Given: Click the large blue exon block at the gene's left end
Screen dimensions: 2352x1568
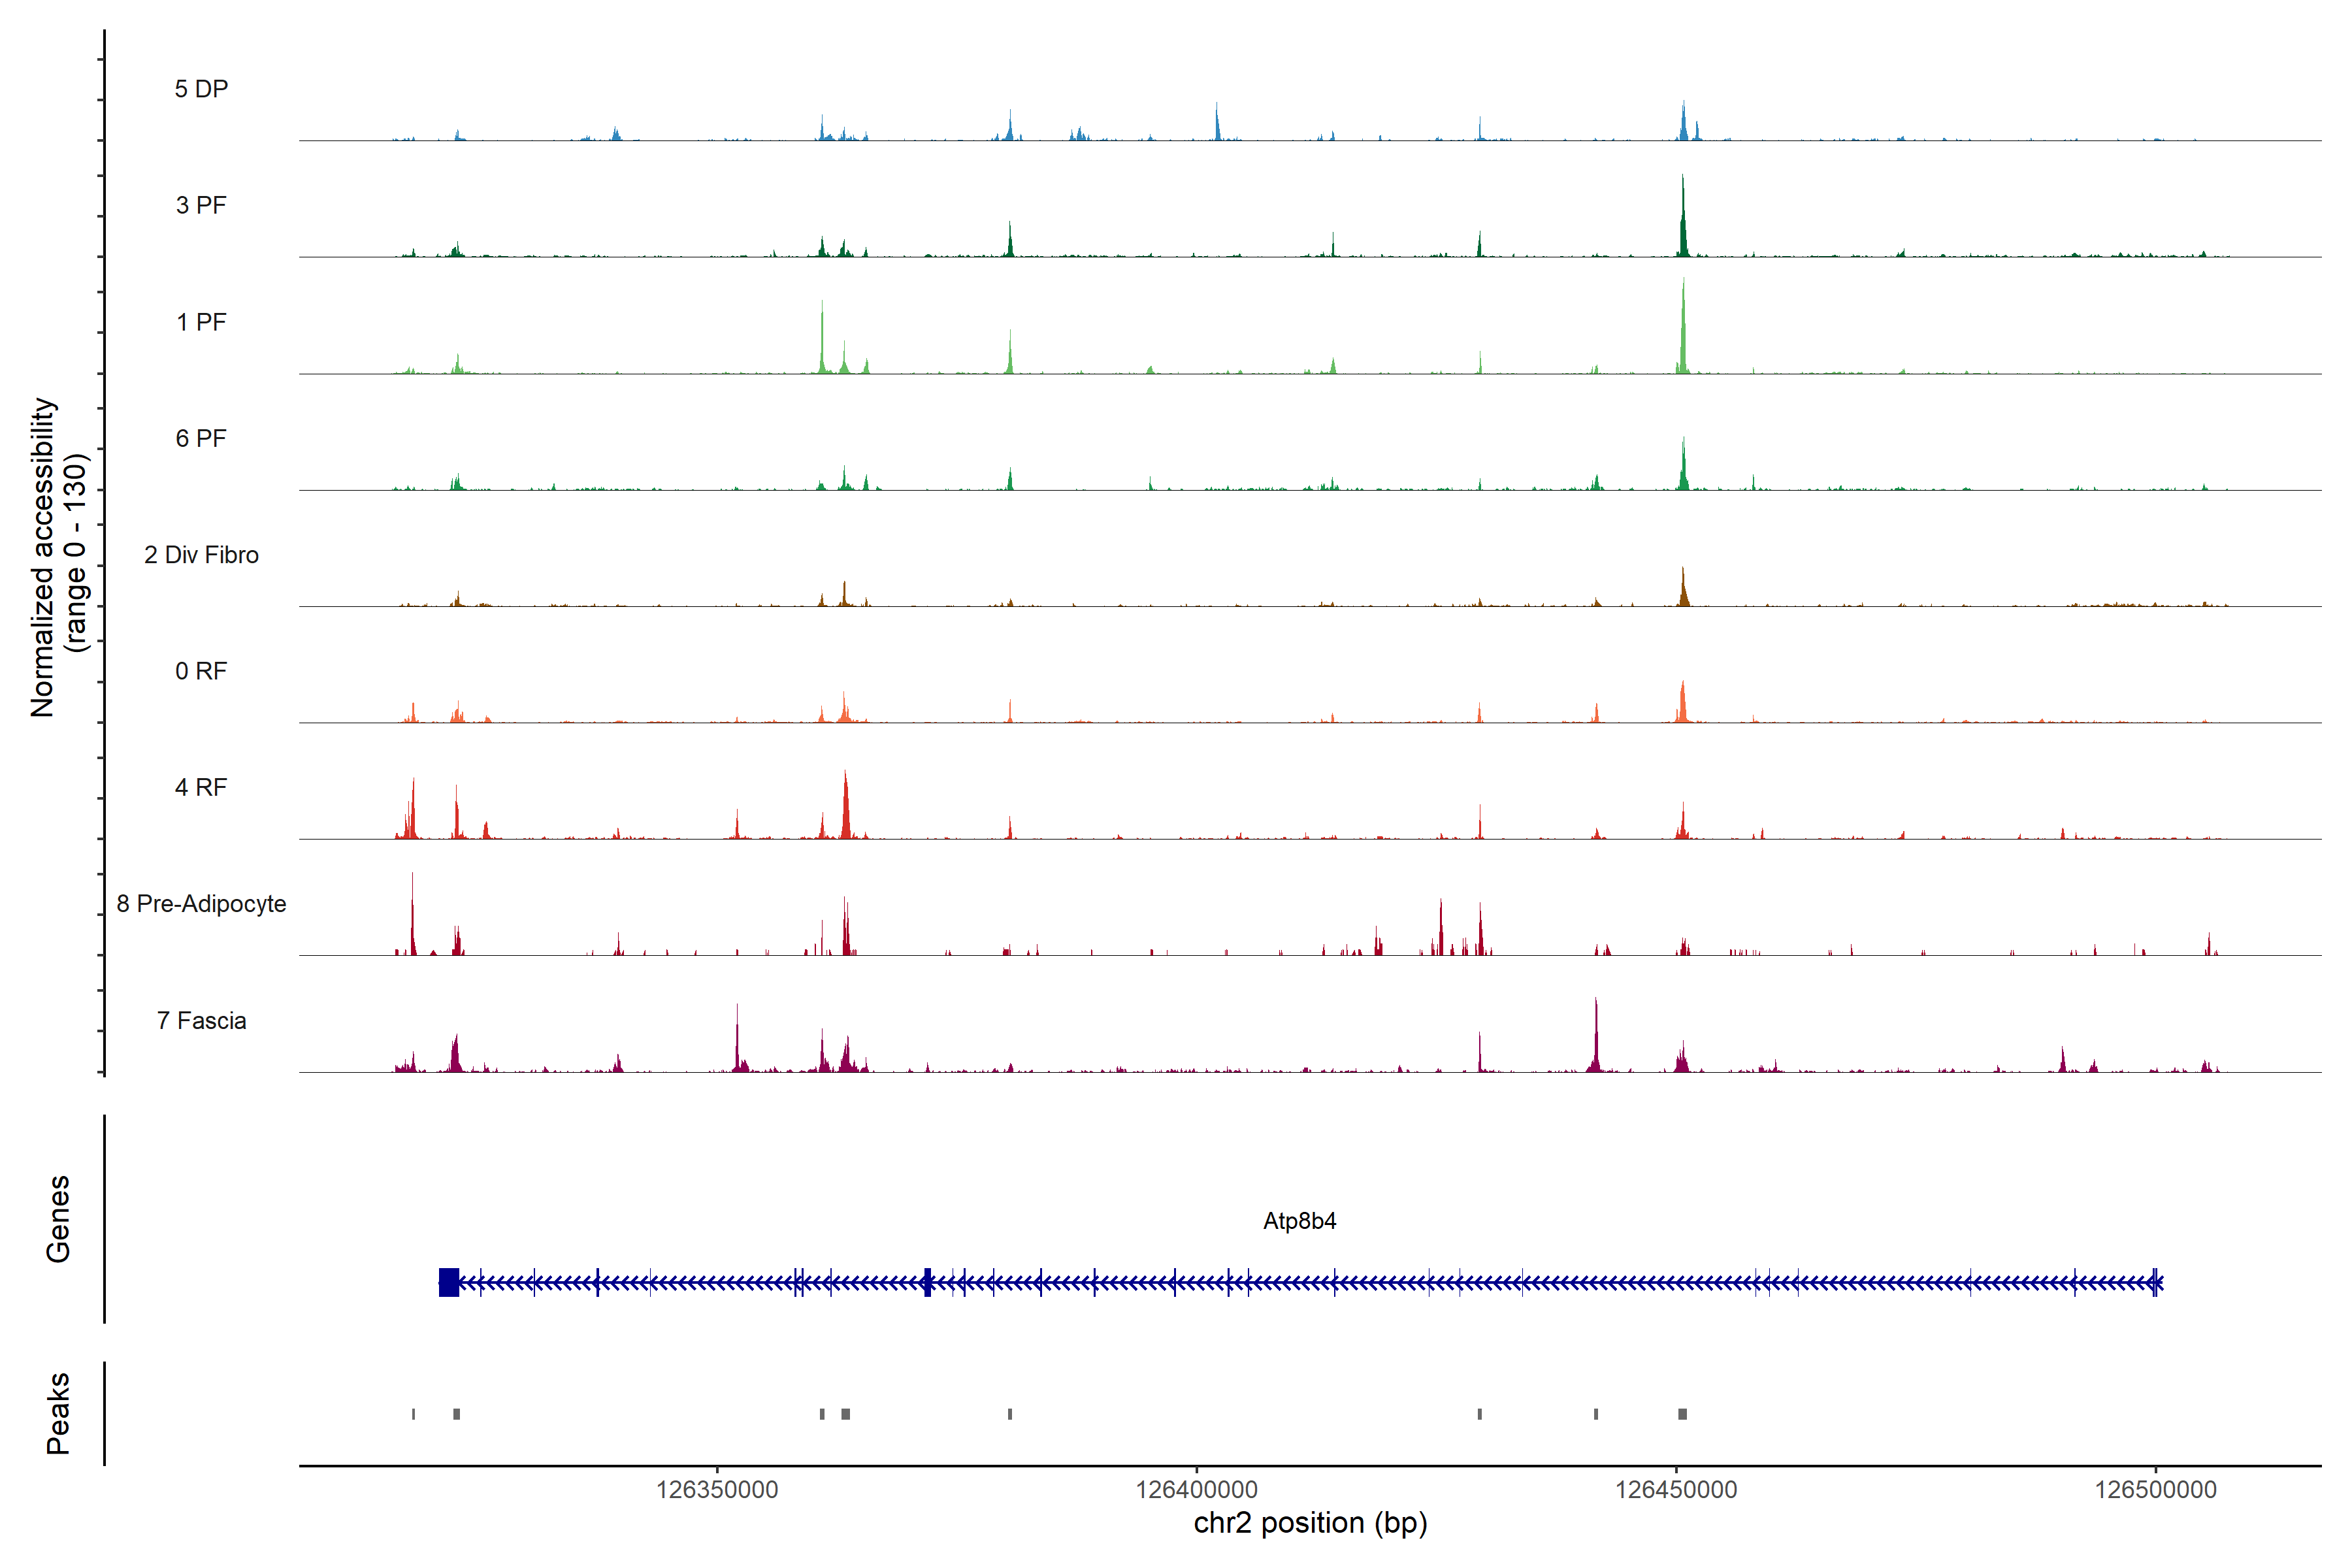Looking at the screenshot, I should click(449, 1282).
